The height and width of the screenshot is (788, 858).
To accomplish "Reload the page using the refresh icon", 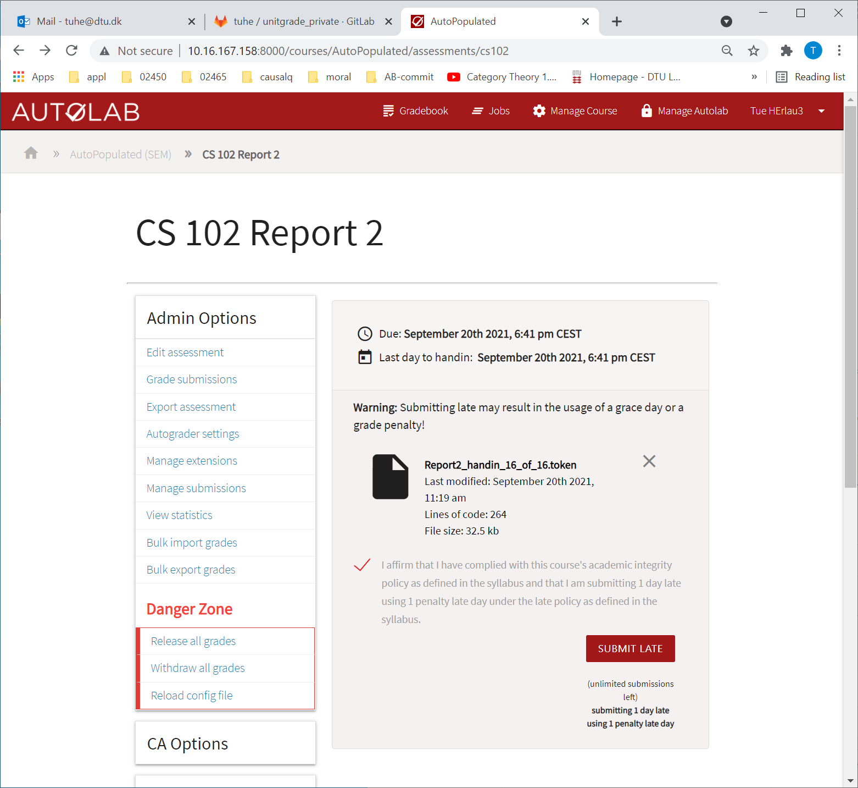I will click(71, 51).
